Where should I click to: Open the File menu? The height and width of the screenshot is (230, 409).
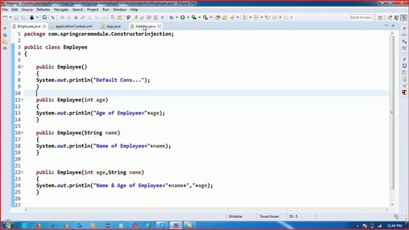[x=4, y=10]
